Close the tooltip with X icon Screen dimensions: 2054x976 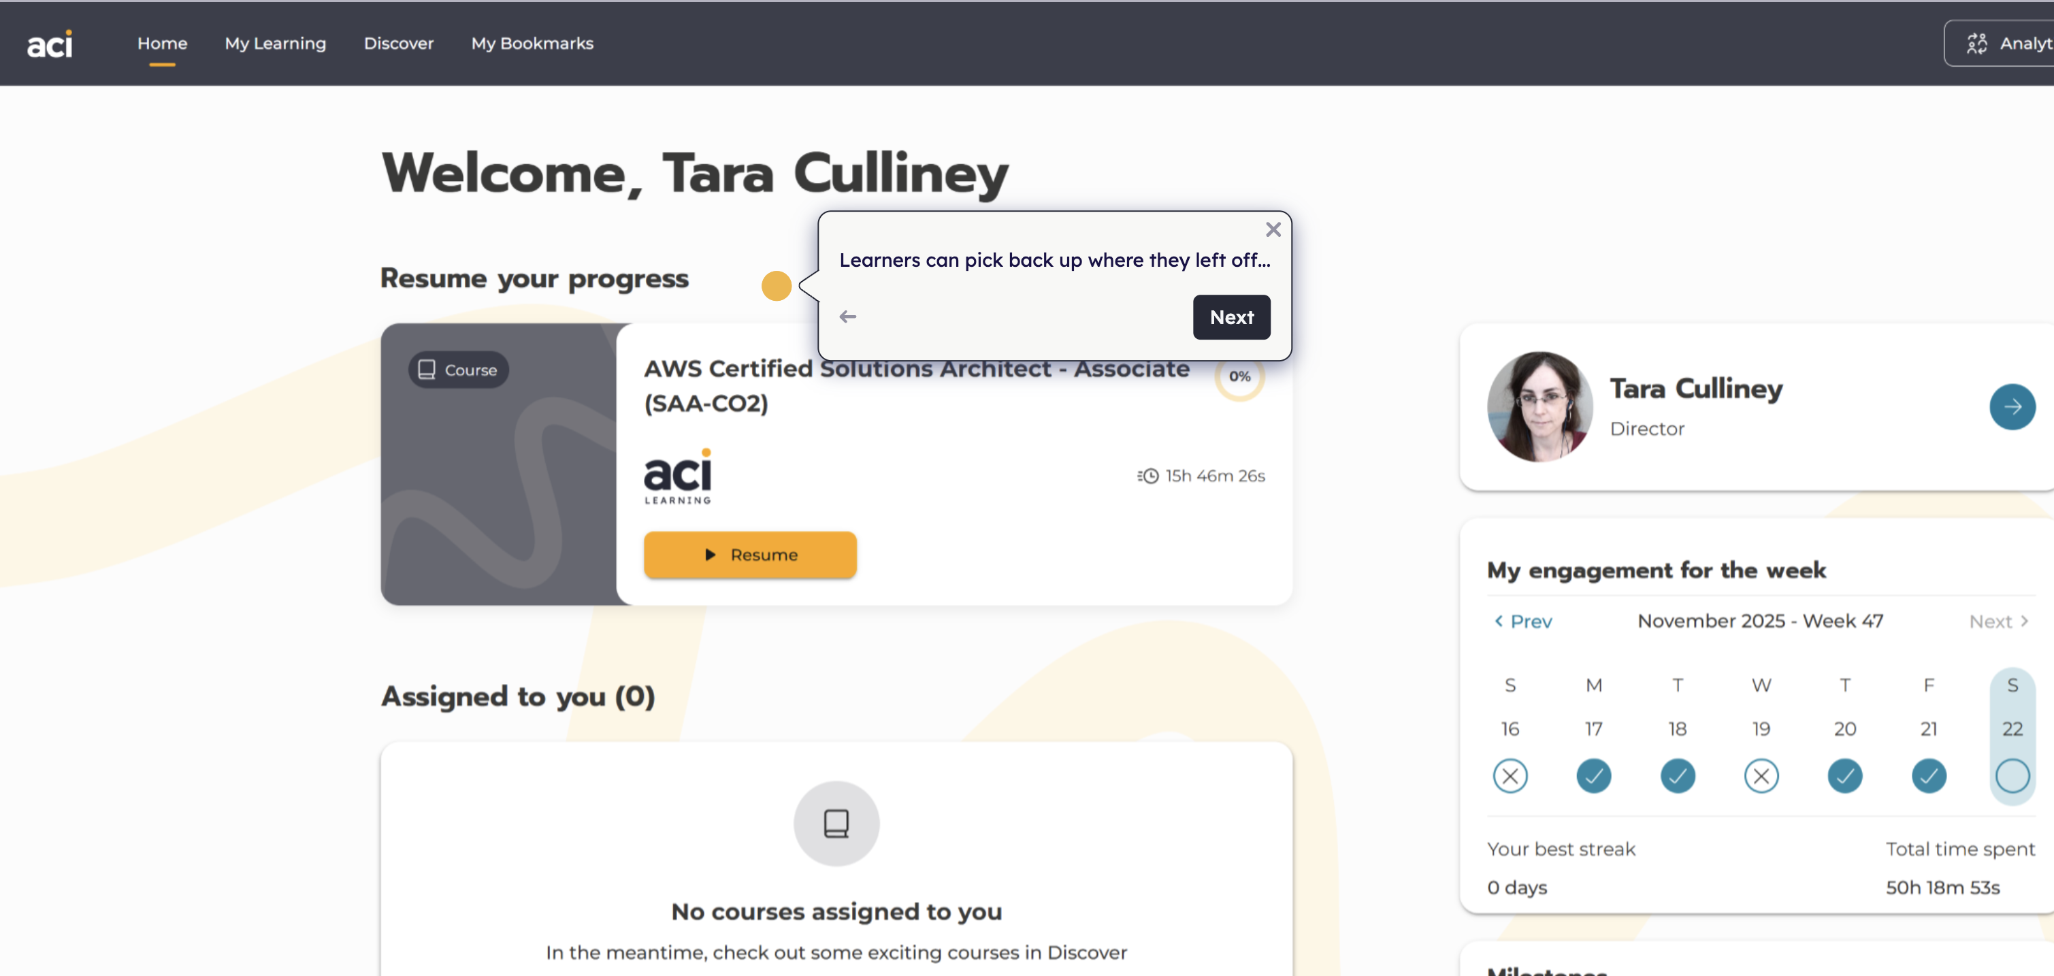(1273, 229)
